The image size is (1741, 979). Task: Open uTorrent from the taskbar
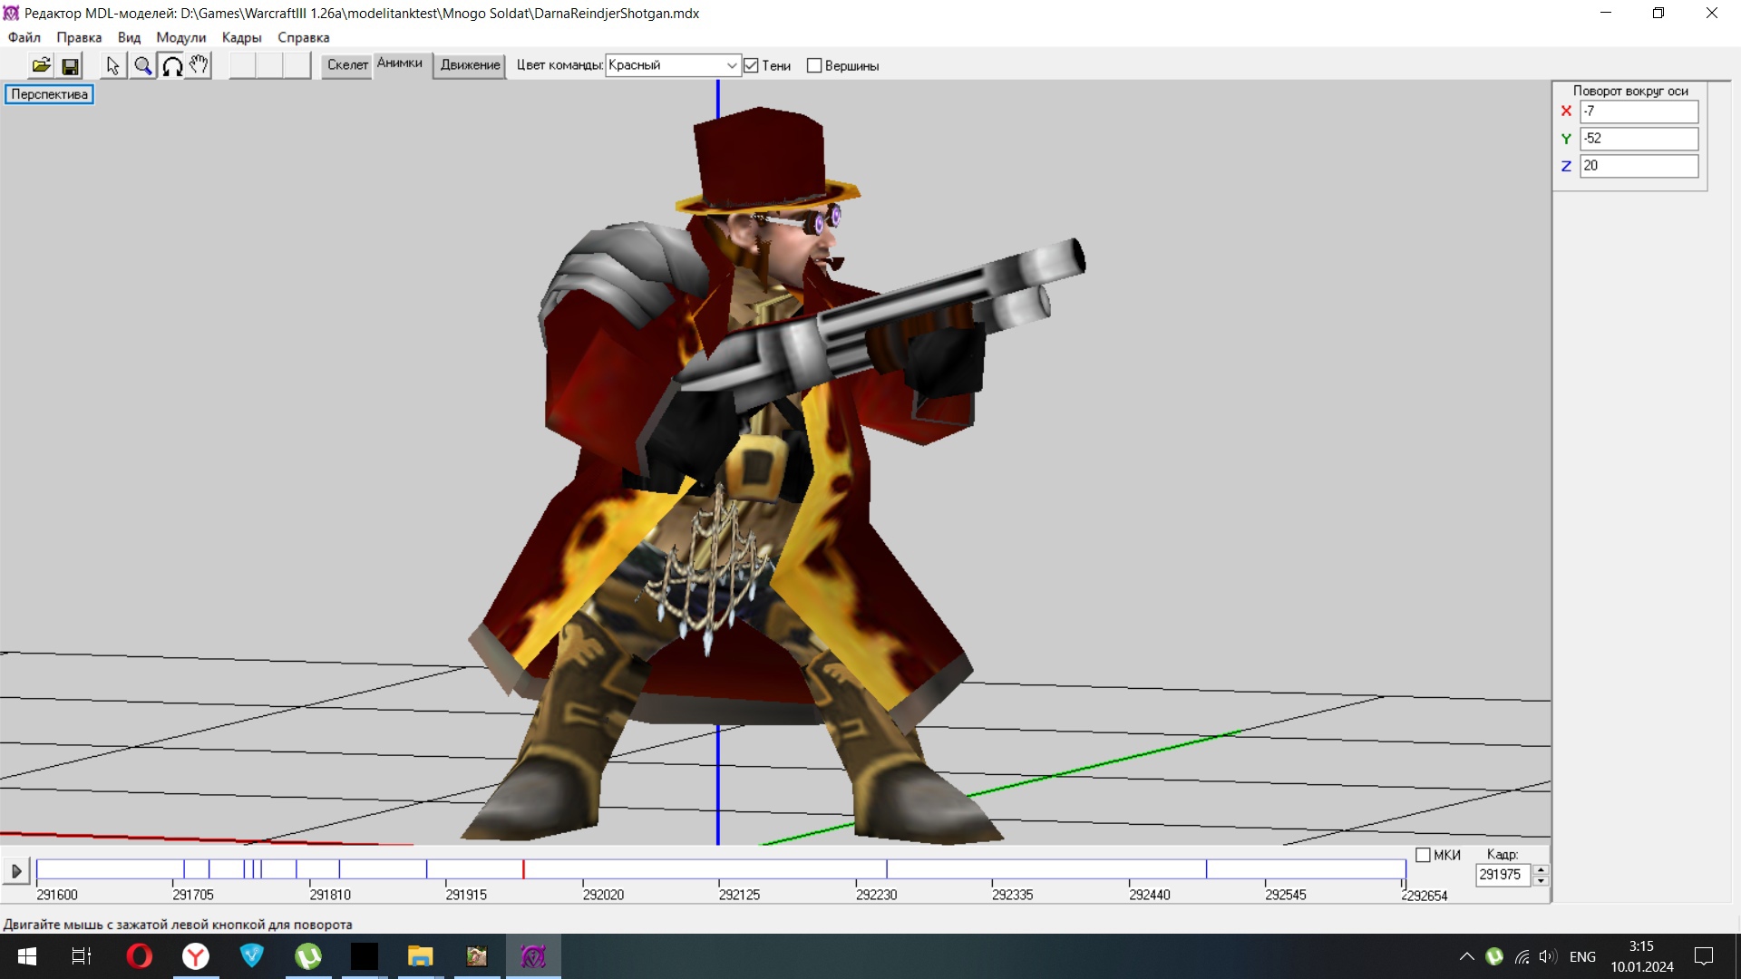pyautogui.click(x=308, y=956)
